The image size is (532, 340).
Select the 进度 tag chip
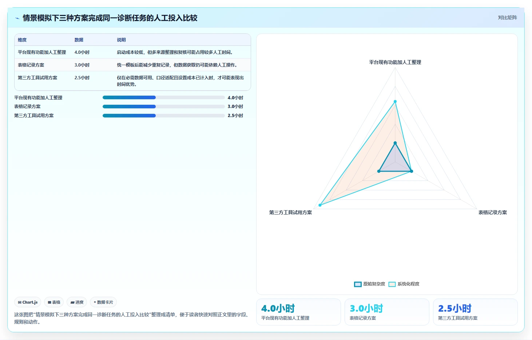point(77,302)
